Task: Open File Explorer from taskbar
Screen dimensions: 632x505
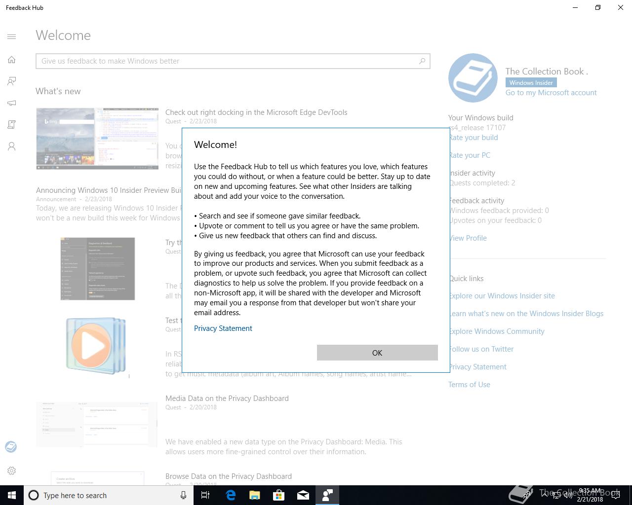Action: (x=254, y=495)
